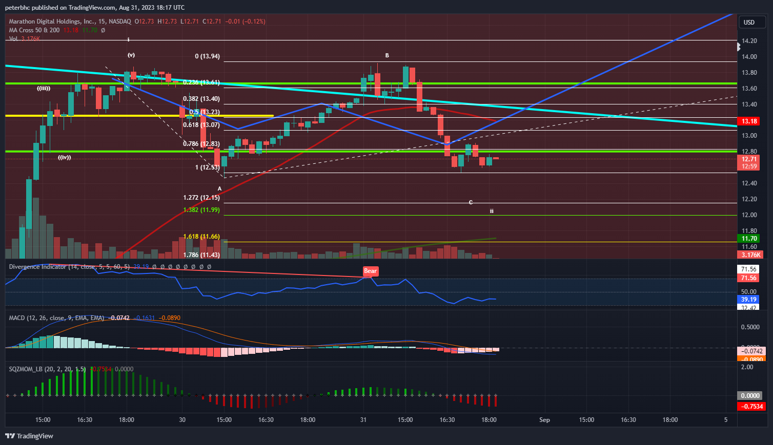
Task: Click the wave A label
Action: [220, 188]
